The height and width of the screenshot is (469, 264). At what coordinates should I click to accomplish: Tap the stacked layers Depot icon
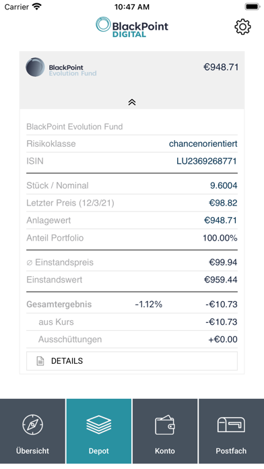[x=99, y=425]
